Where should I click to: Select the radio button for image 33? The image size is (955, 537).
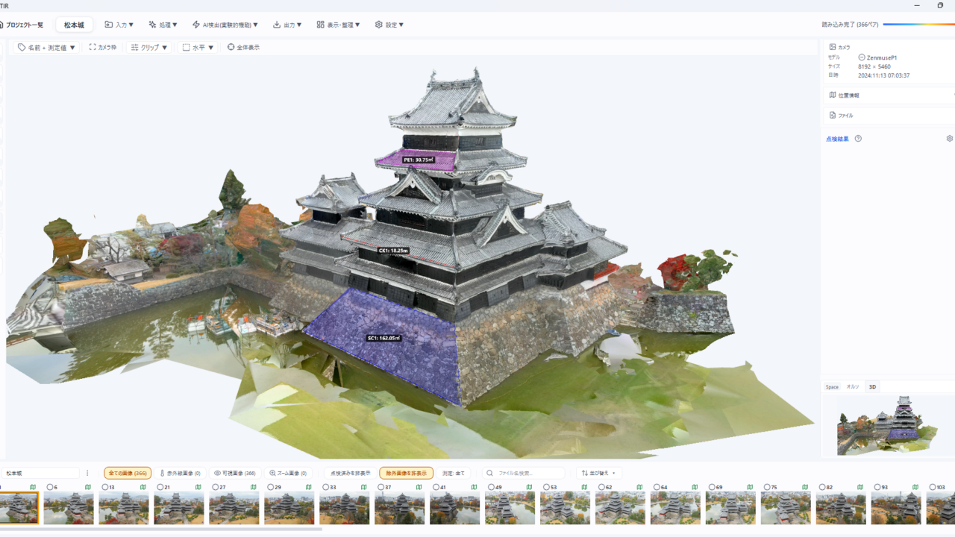[x=326, y=487]
